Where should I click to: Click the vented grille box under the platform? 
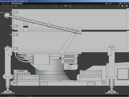69,59
